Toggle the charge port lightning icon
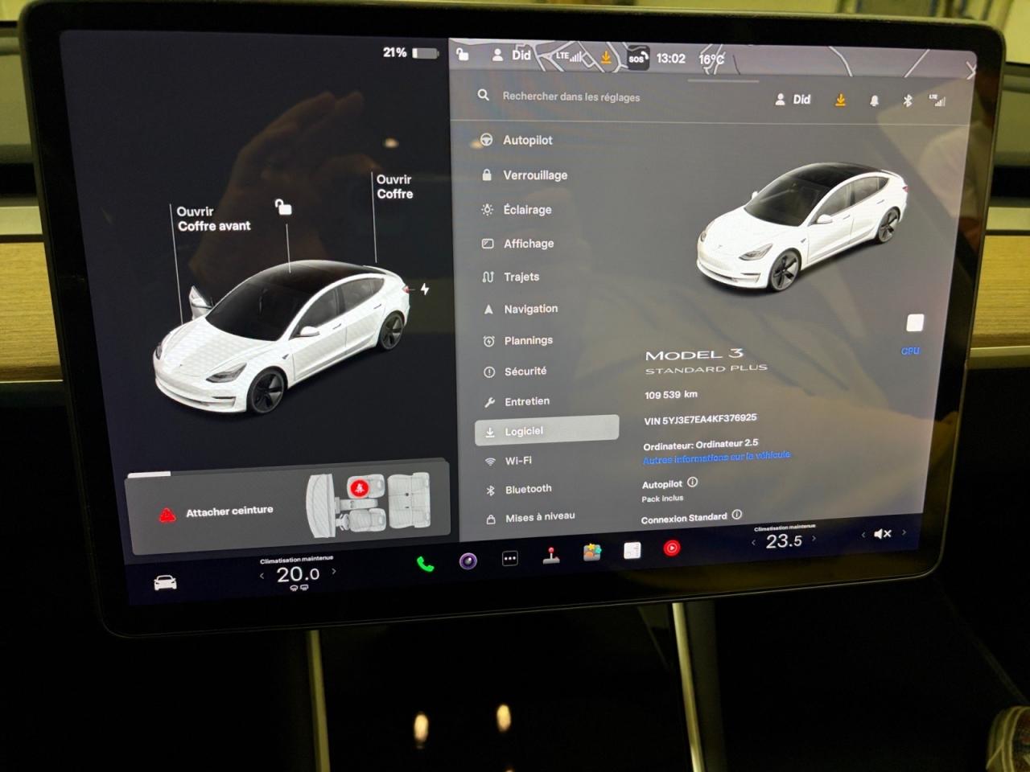This screenshot has height=772, width=1030. (424, 289)
